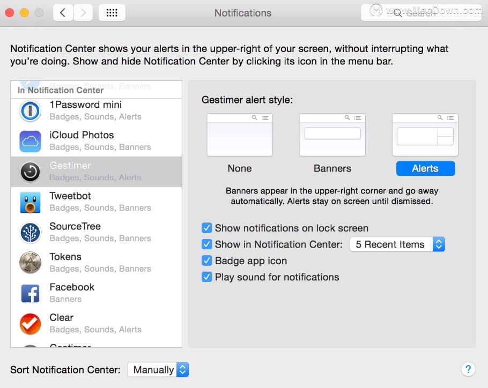
Task: Toggle Show in Notification Center checkbox
Action: [x=206, y=244]
